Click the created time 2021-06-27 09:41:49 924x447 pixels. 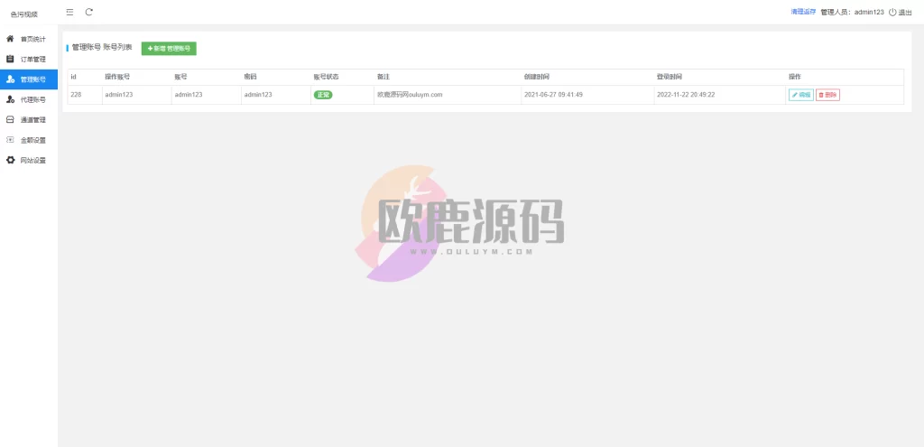(553, 94)
